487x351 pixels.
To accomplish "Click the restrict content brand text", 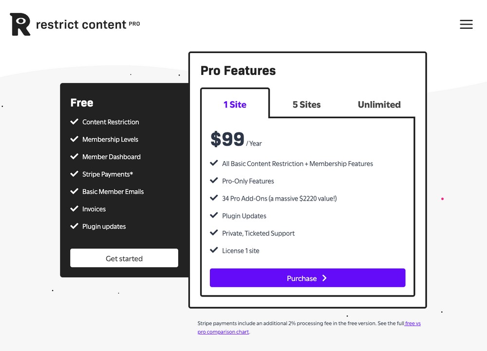I will pyautogui.click(x=81, y=24).
